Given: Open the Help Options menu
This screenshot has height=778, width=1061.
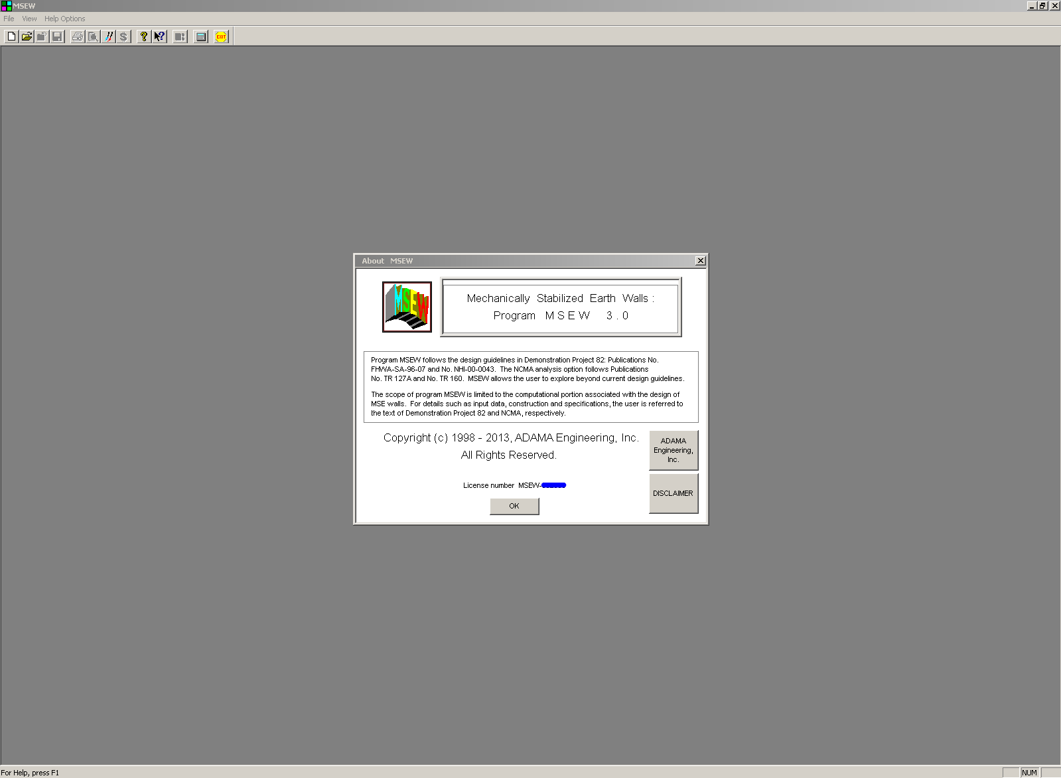Looking at the screenshot, I should pyautogui.click(x=64, y=19).
